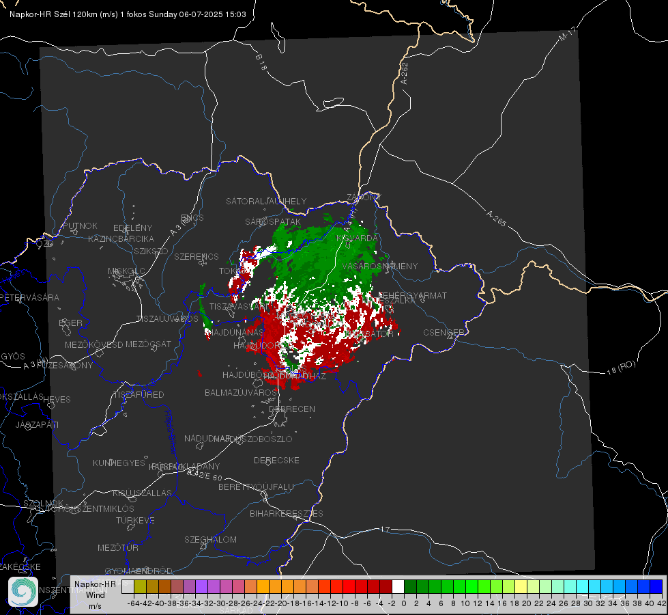This screenshot has width=668, height=615.
Task: Click the KISÚJSZÁLLÁS label
Action: [143, 493]
